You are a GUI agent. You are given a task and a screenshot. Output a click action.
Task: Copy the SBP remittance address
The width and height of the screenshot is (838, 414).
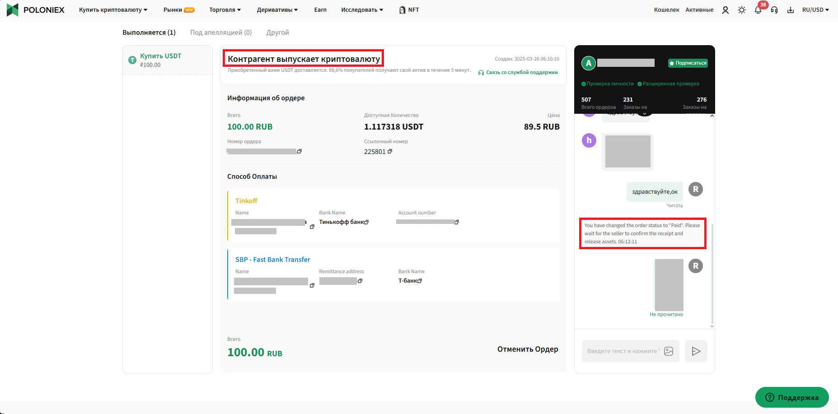(x=360, y=281)
